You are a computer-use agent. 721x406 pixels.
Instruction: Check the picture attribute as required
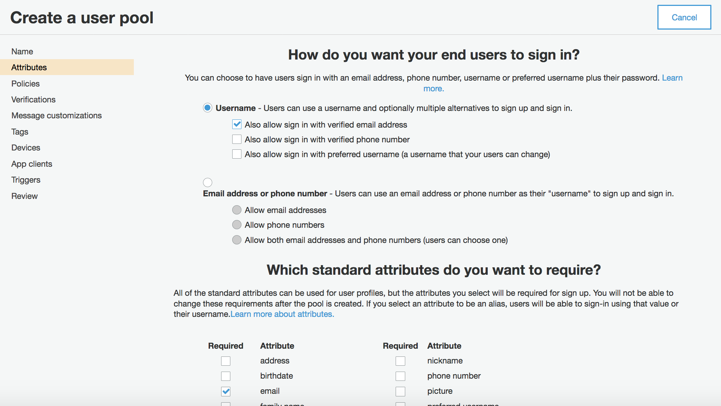pyautogui.click(x=400, y=391)
